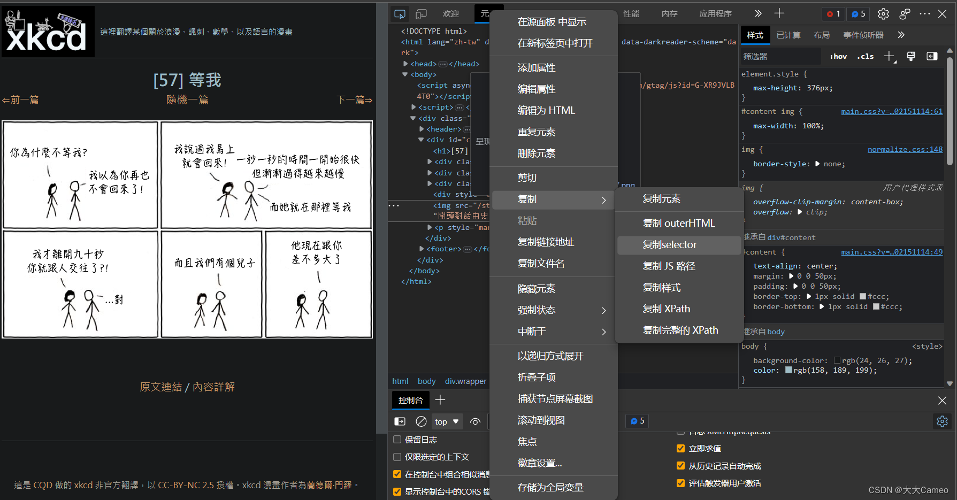Screen dimensions: 957x500
Task: Show more Styles pane tabs chevron
Action: coord(901,35)
